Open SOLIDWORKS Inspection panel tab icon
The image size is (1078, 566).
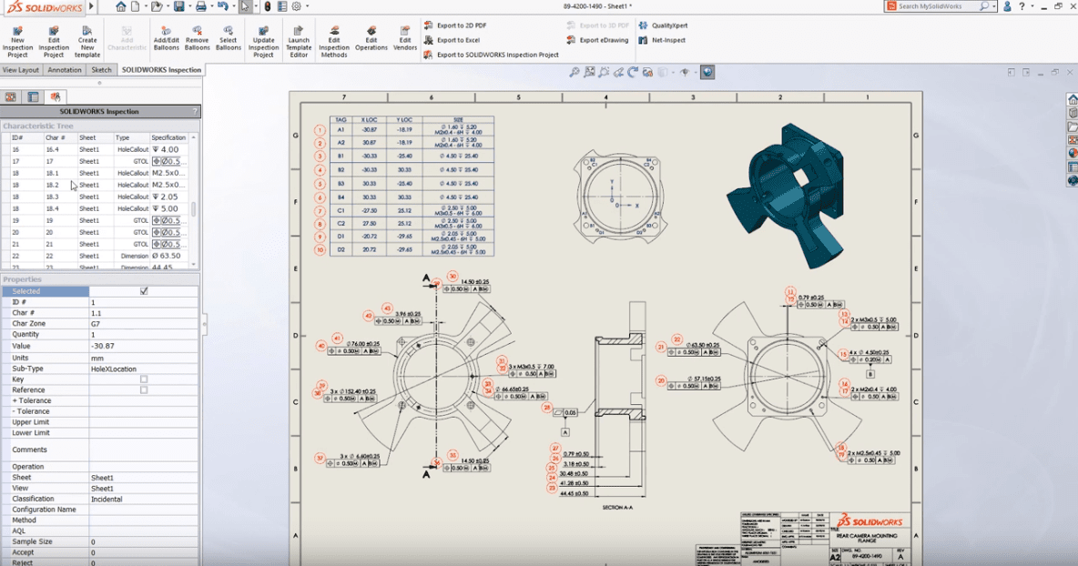(56, 96)
